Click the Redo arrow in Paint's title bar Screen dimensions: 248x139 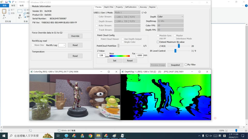point(13,2)
